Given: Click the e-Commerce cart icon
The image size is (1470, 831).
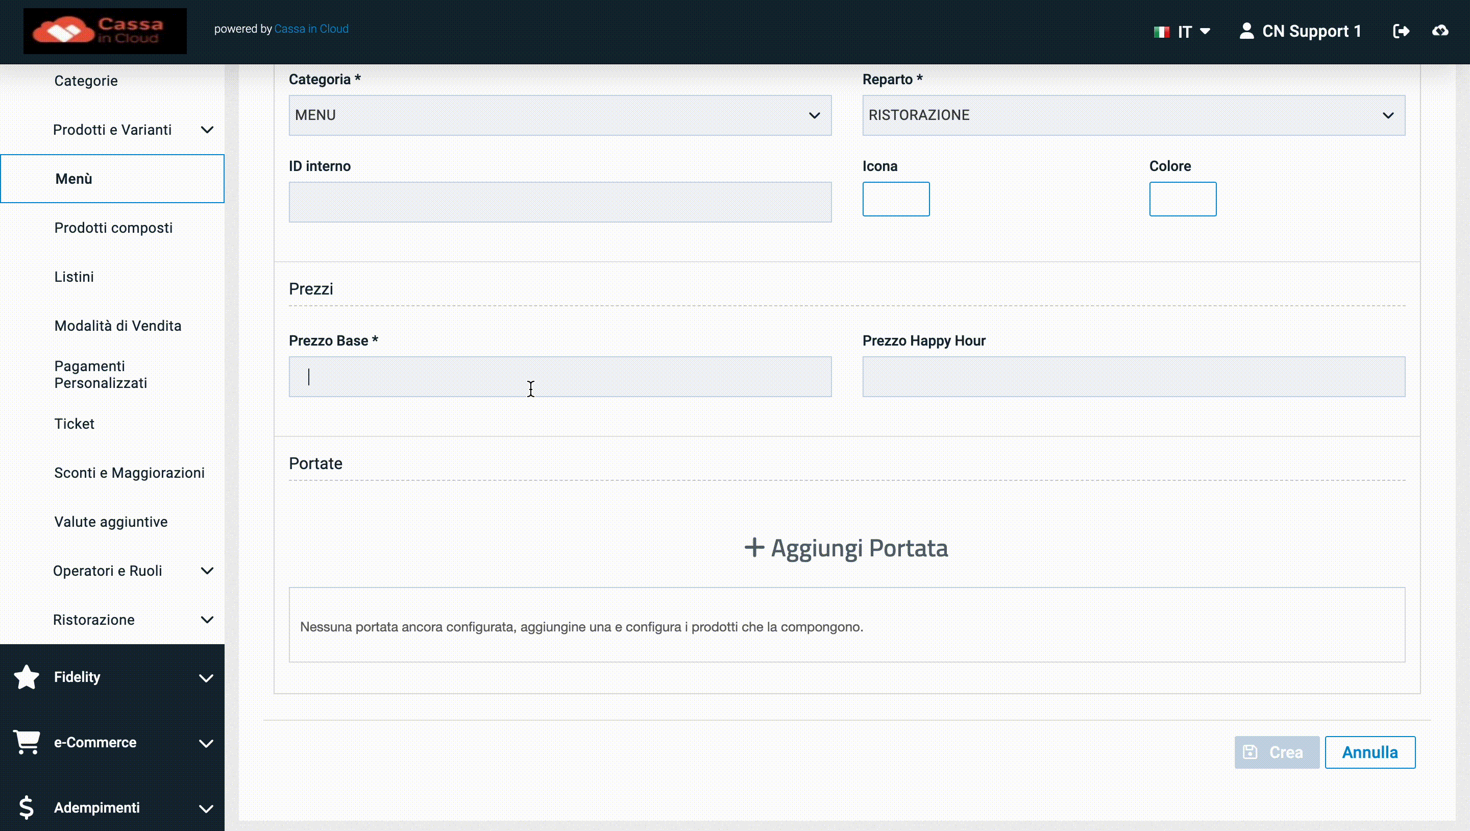Looking at the screenshot, I should (x=26, y=742).
